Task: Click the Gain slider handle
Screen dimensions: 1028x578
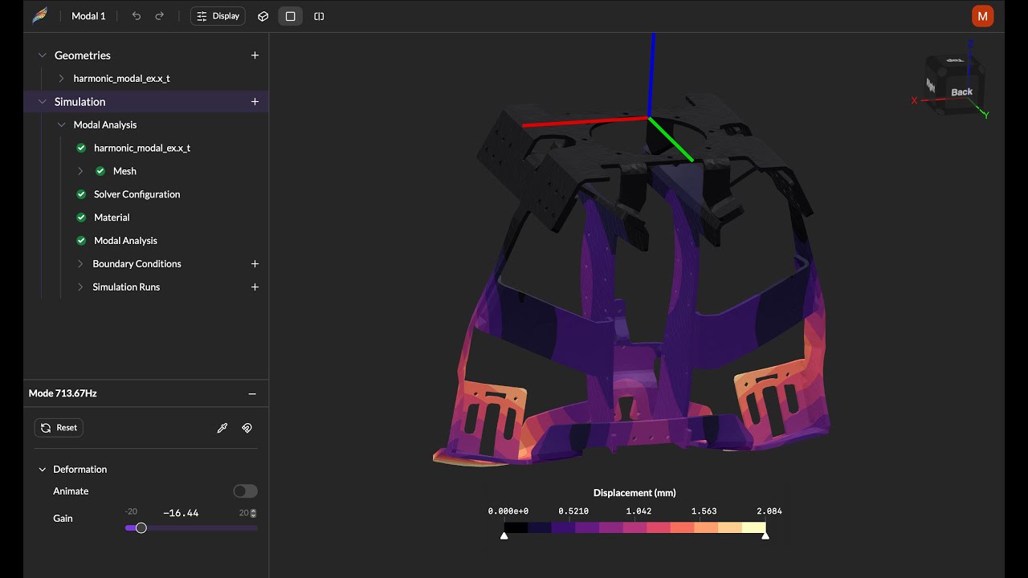Action: [141, 527]
